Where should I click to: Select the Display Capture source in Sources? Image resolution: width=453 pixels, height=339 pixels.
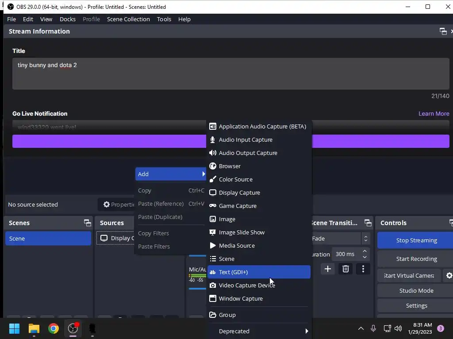pos(115,238)
